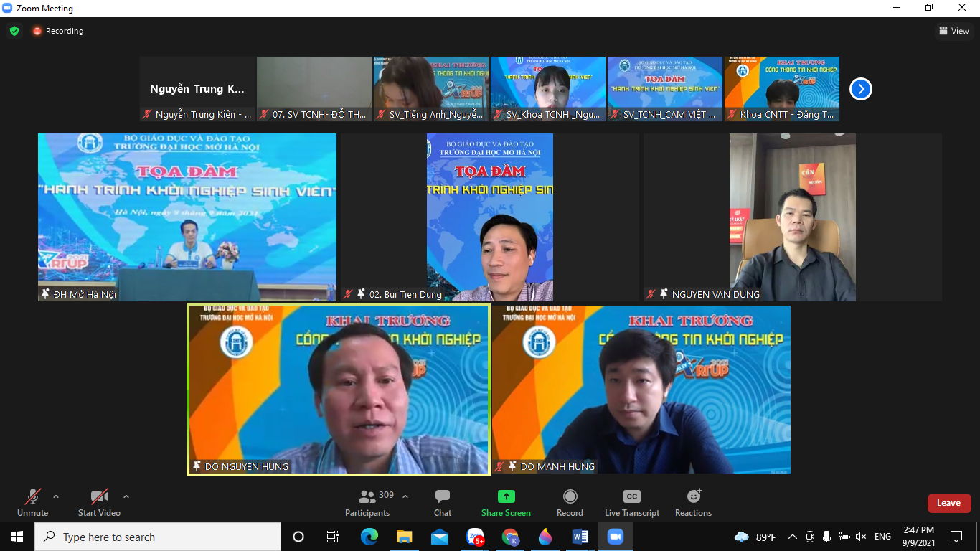Click the Recording indicator

click(x=58, y=31)
